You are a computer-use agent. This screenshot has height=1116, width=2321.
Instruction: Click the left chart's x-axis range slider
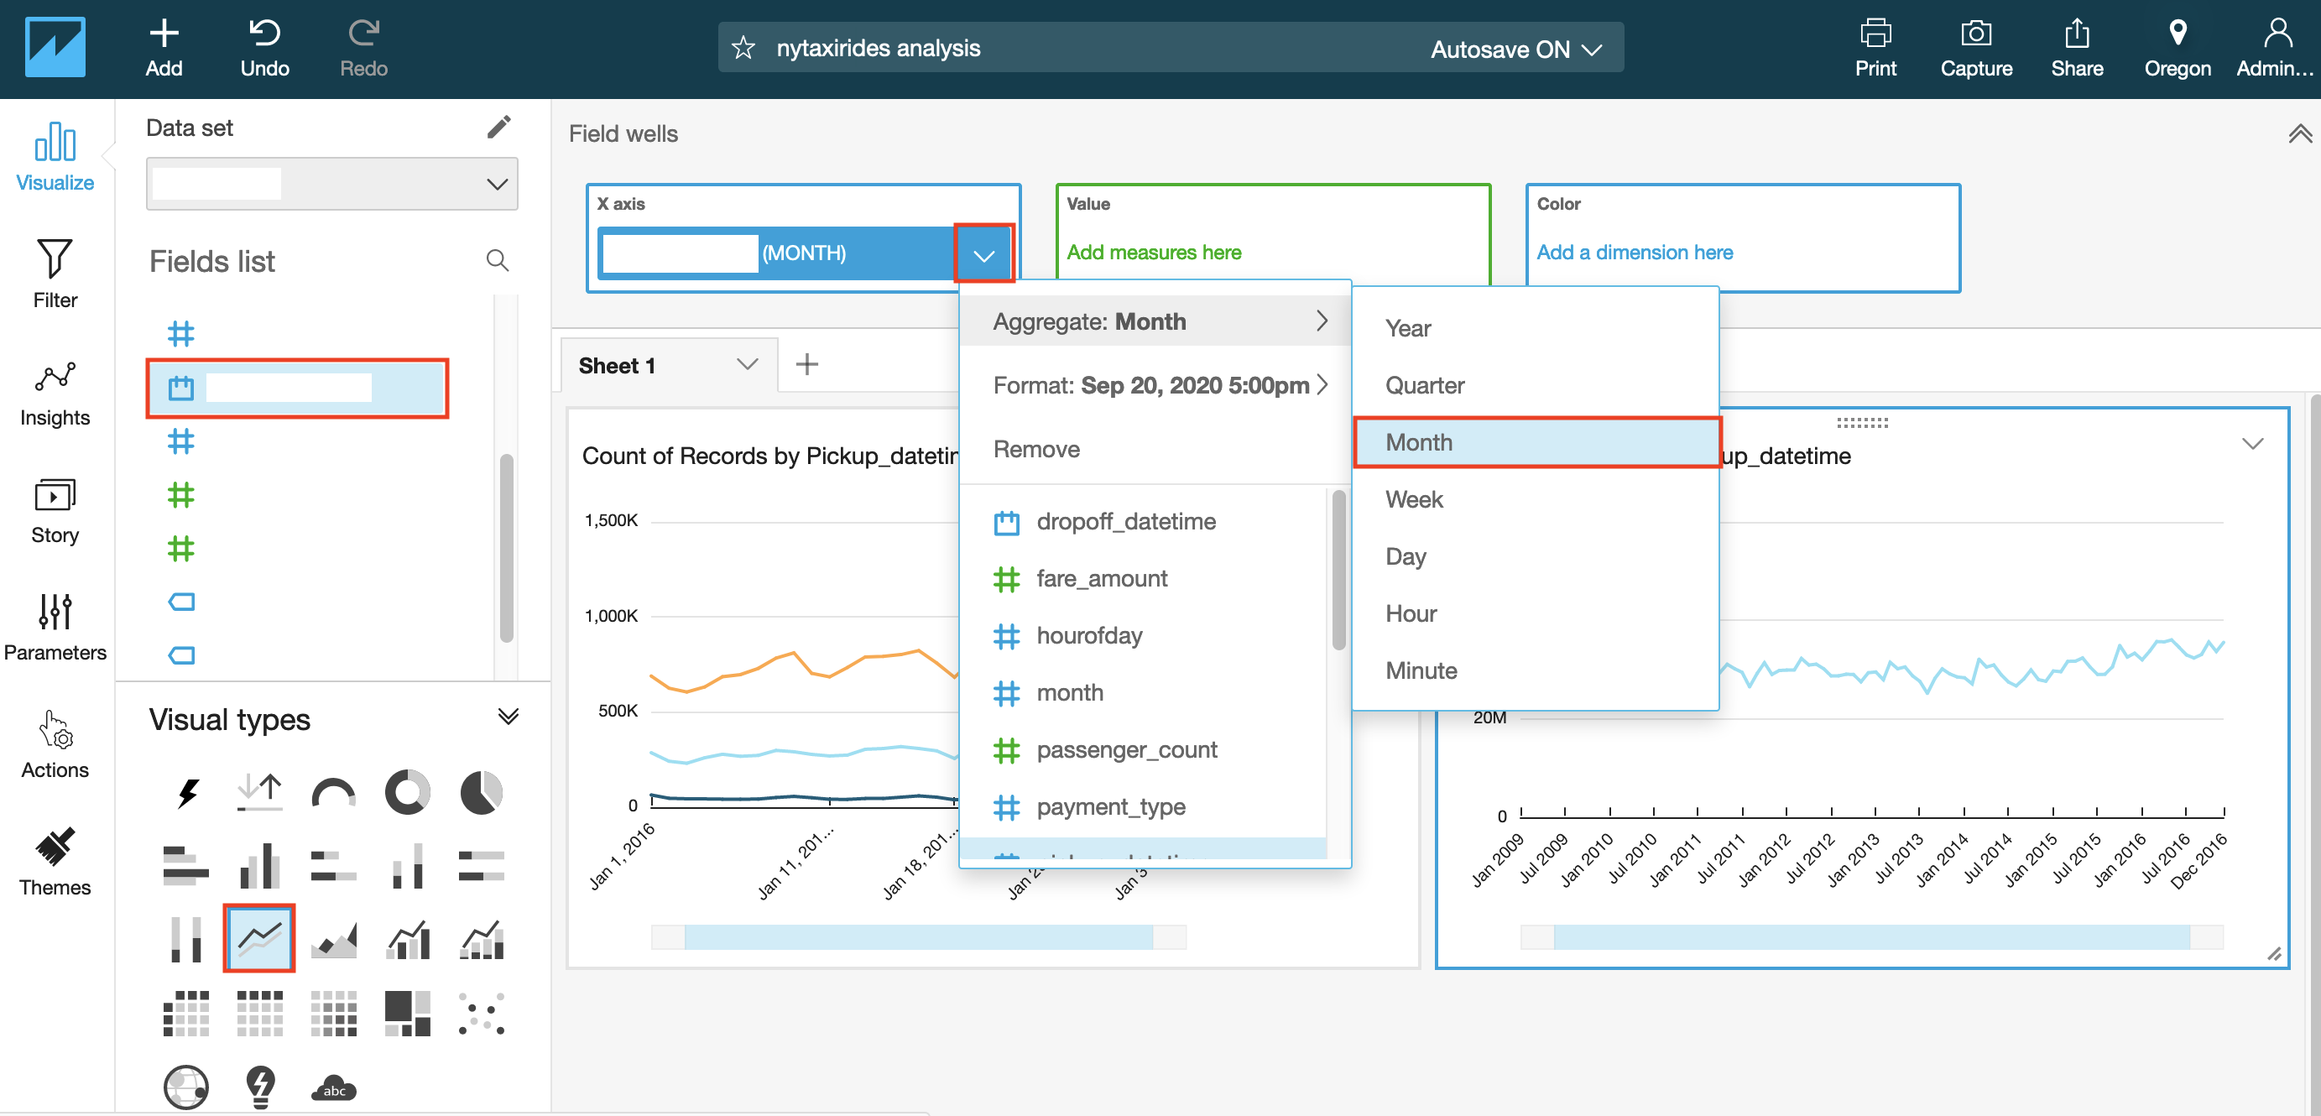(x=918, y=936)
